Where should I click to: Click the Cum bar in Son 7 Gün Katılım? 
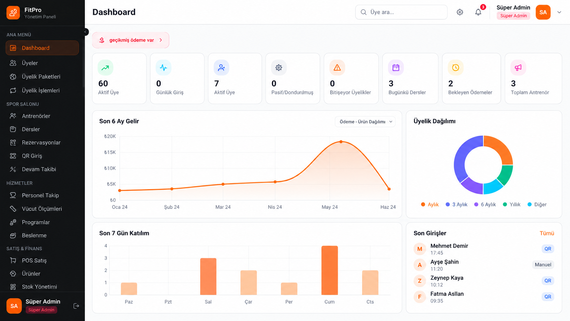[330, 270]
